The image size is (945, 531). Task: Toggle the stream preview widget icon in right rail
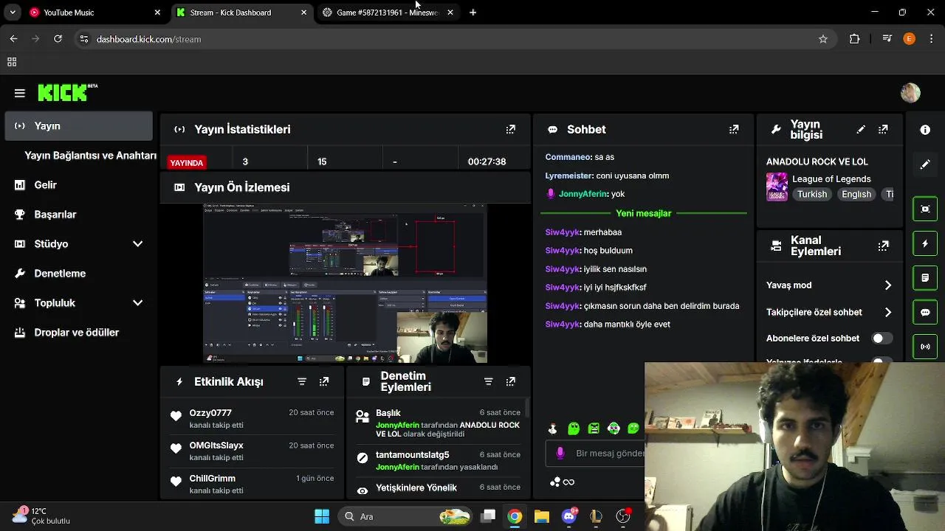click(925, 209)
